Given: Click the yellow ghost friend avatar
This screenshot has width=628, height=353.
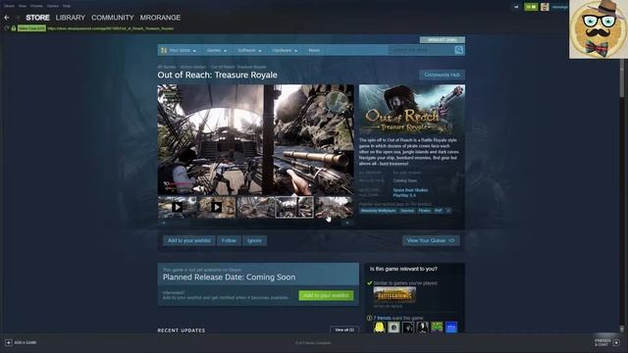Looking at the screenshot, I should pos(379,328).
